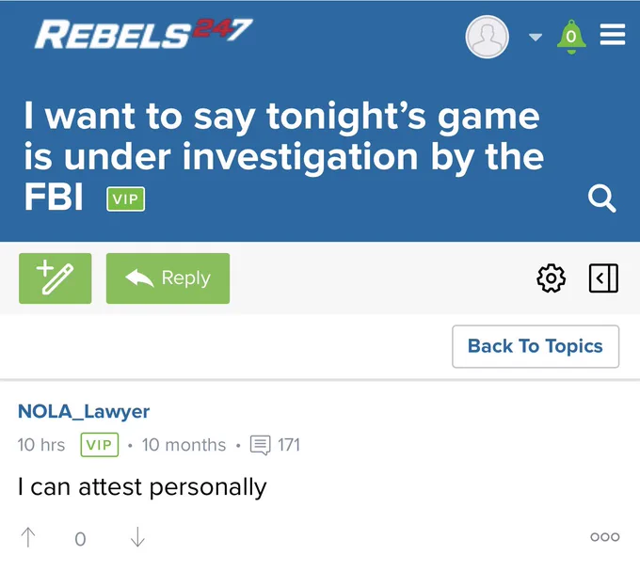The width and height of the screenshot is (640, 571).
Task: Expand the account dropdown arrow
Action: pos(536,38)
